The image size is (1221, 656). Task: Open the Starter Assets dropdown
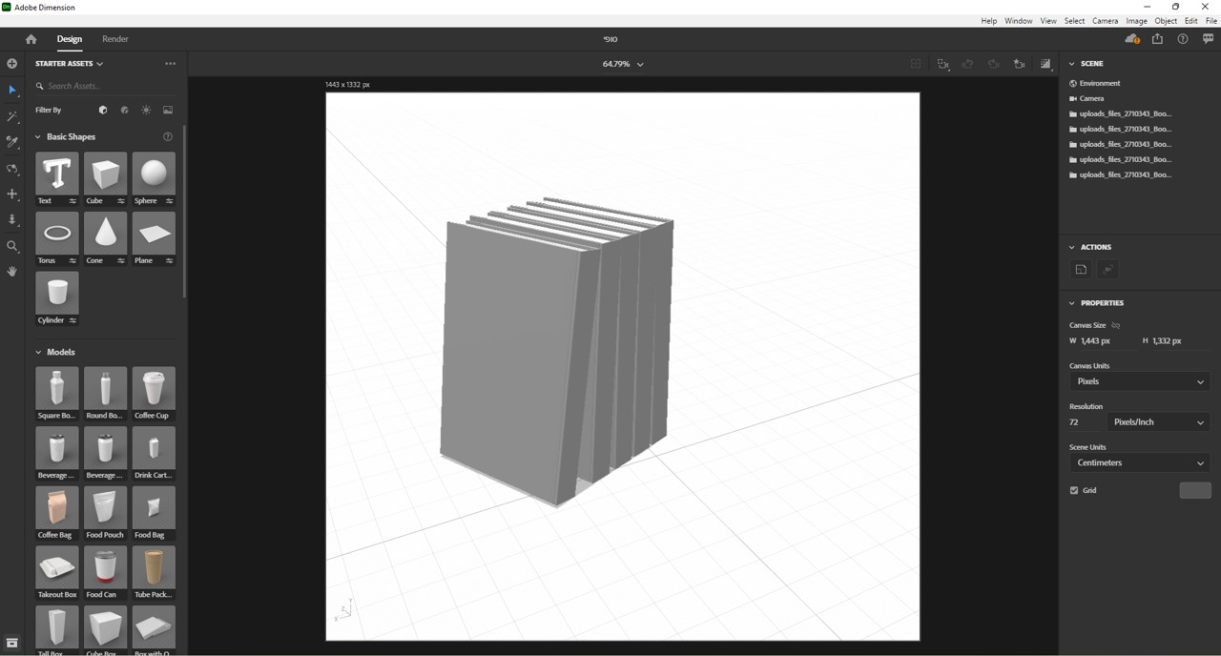pyautogui.click(x=70, y=64)
